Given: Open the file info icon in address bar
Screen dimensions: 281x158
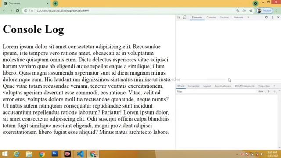Looking at the screenshot, I should 25,11.
